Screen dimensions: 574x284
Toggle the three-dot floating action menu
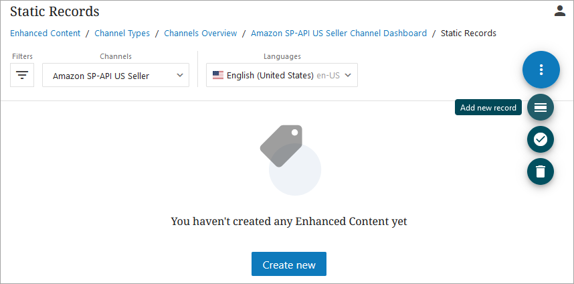pyautogui.click(x=541, y=70)
